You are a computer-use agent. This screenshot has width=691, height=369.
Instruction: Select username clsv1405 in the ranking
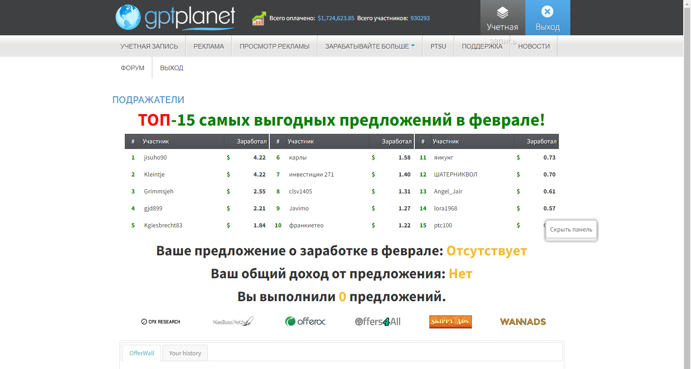pos(301,192)
